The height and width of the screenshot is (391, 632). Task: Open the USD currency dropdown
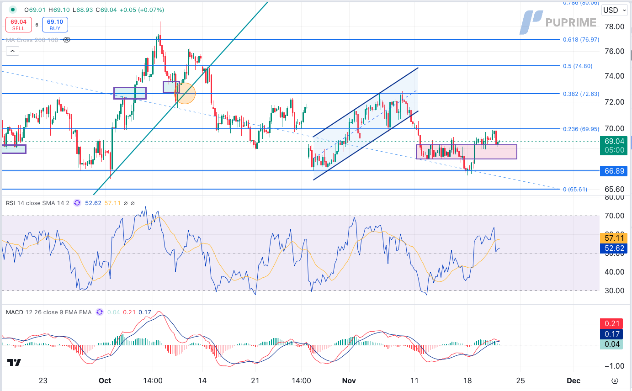pos(615,10)
